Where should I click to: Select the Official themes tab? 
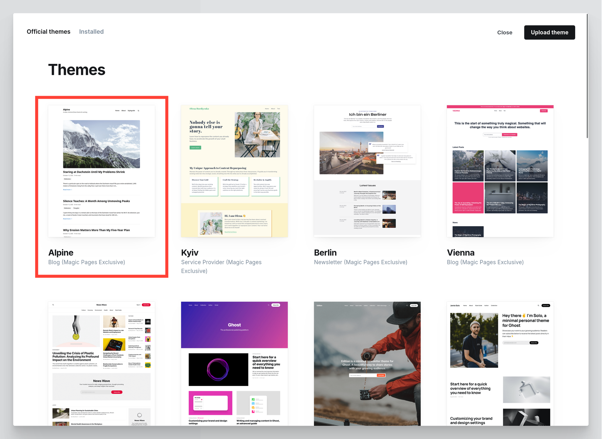[x=48, y=32]
